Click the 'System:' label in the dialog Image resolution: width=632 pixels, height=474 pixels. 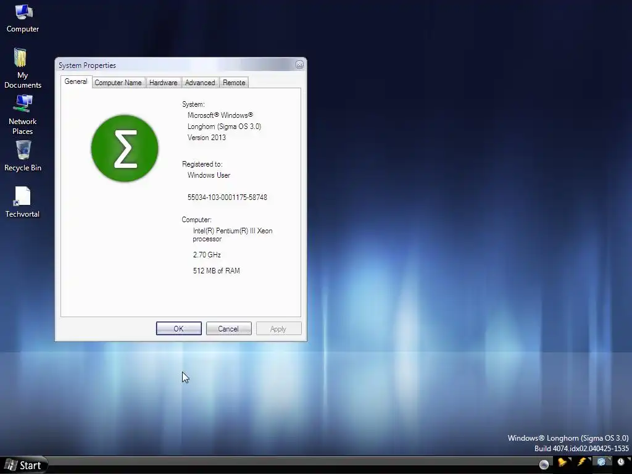[x=193, y=104]
